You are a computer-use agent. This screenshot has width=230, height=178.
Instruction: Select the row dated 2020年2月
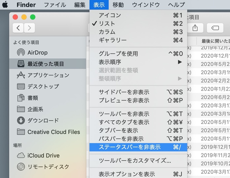pos(209,80)
